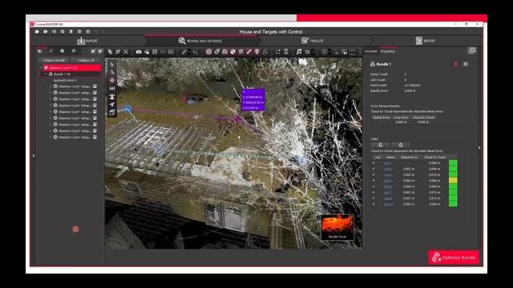Click the second Links action button
This screenshot has width=513, height=288.
click(401, 145)
